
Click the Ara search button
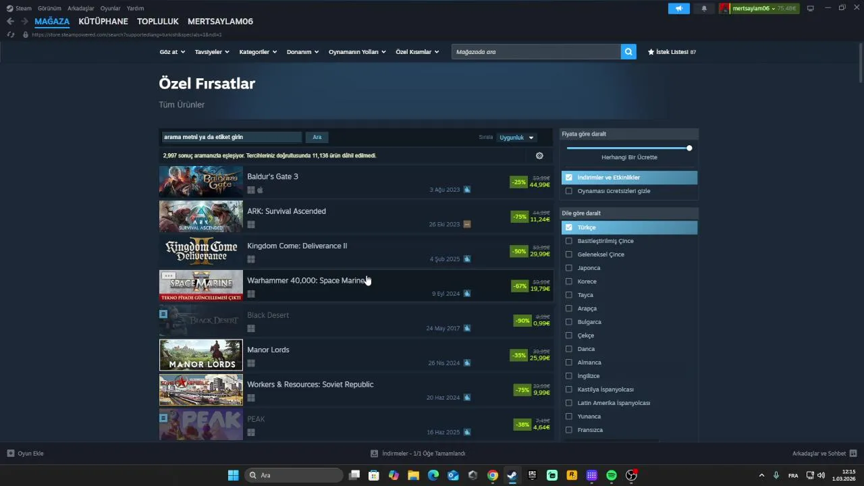click(317, 137)
